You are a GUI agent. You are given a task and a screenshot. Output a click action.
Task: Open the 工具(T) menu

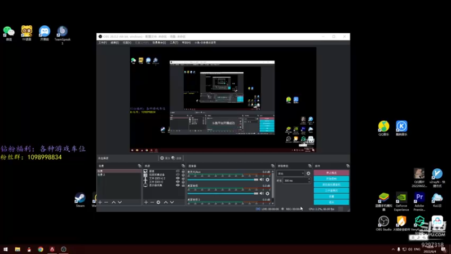click(x=174, y=43)
